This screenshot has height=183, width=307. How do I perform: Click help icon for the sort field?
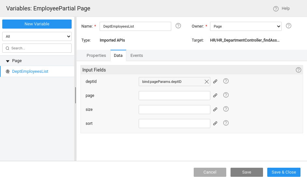tap(226, 123)
